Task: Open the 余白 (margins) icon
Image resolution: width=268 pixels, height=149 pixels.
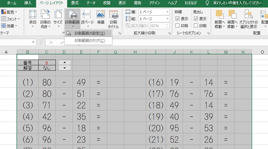Action: click(x=33, y=14)
